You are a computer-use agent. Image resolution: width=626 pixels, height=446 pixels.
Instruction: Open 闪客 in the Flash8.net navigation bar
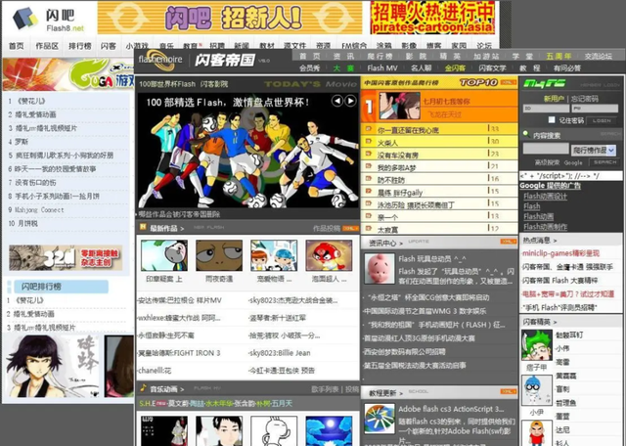click(x=109, y=46)
